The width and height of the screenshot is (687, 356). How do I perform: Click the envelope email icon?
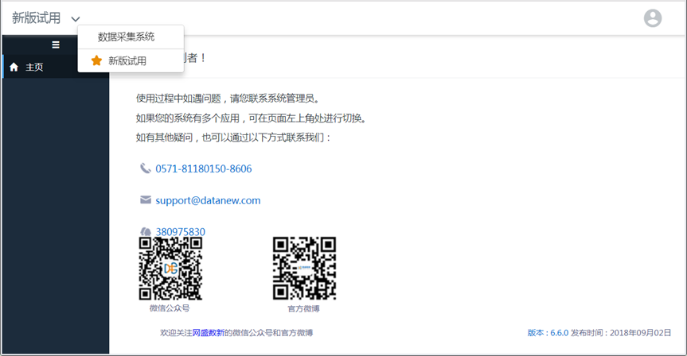(145, 200)
